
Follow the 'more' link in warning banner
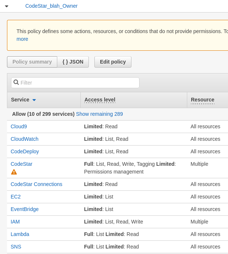[22, 39]
